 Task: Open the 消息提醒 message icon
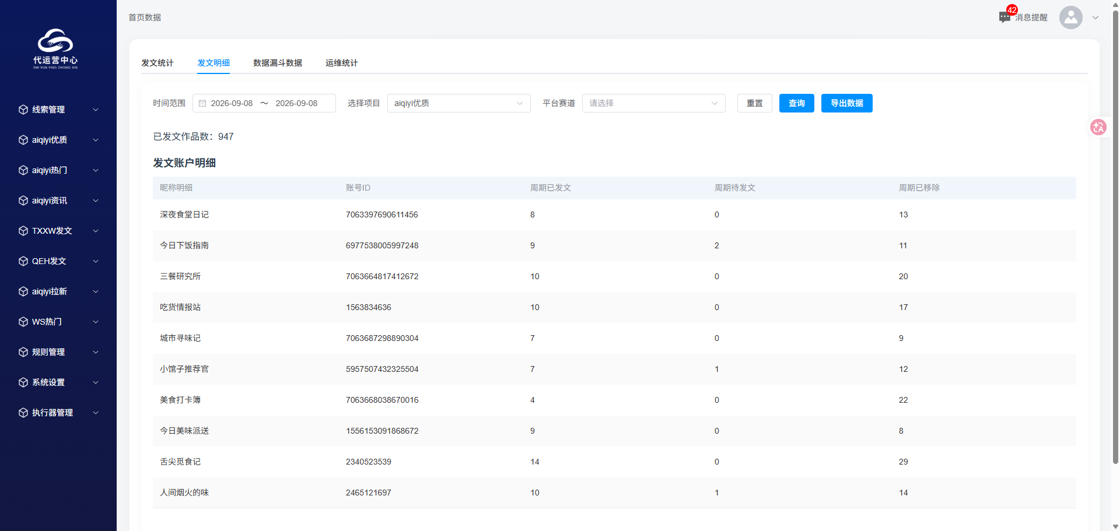tap(1005, 17)
